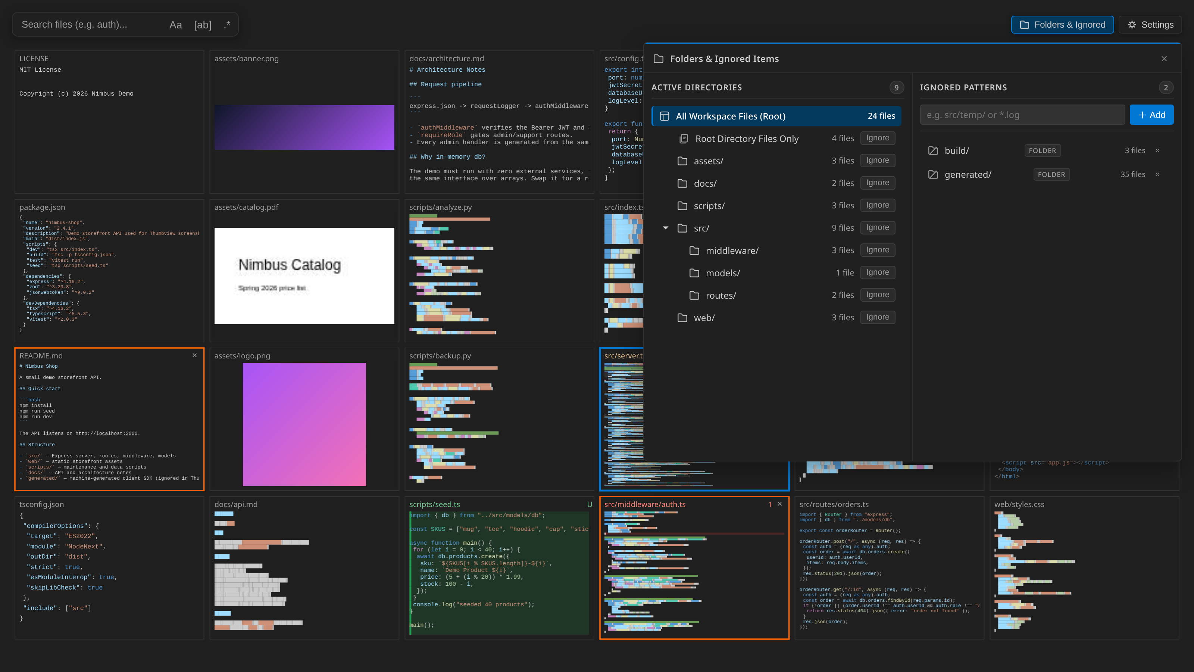
Task: Close the Folders & Ignored Items panel
Action: coord(1164,59)
